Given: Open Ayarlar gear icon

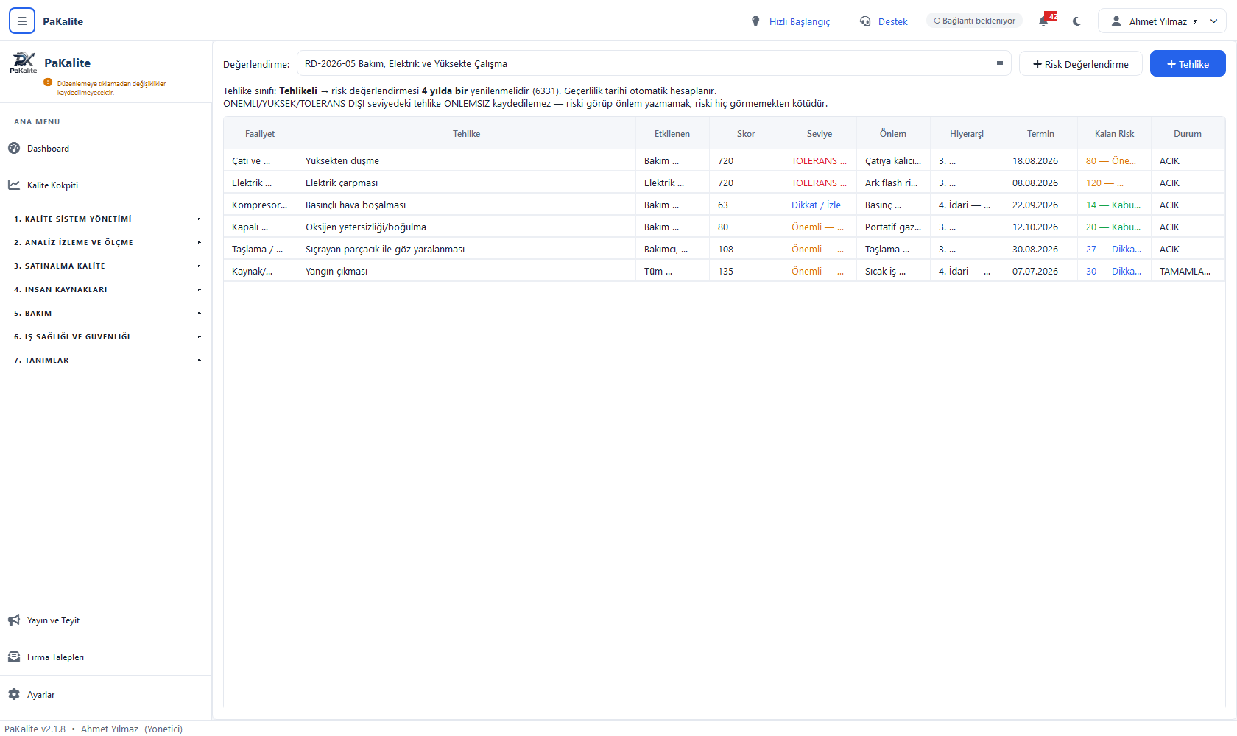Looking at the screenshot, I should click(x=14, y=694).
